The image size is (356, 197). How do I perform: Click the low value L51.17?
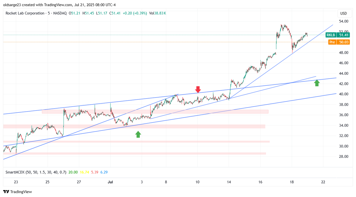[x=102, y=13]
